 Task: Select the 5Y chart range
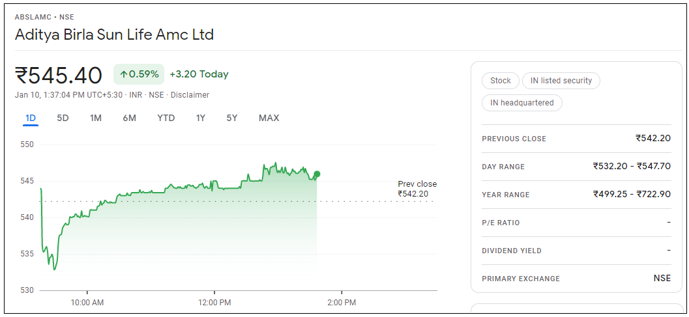(232, 118)
